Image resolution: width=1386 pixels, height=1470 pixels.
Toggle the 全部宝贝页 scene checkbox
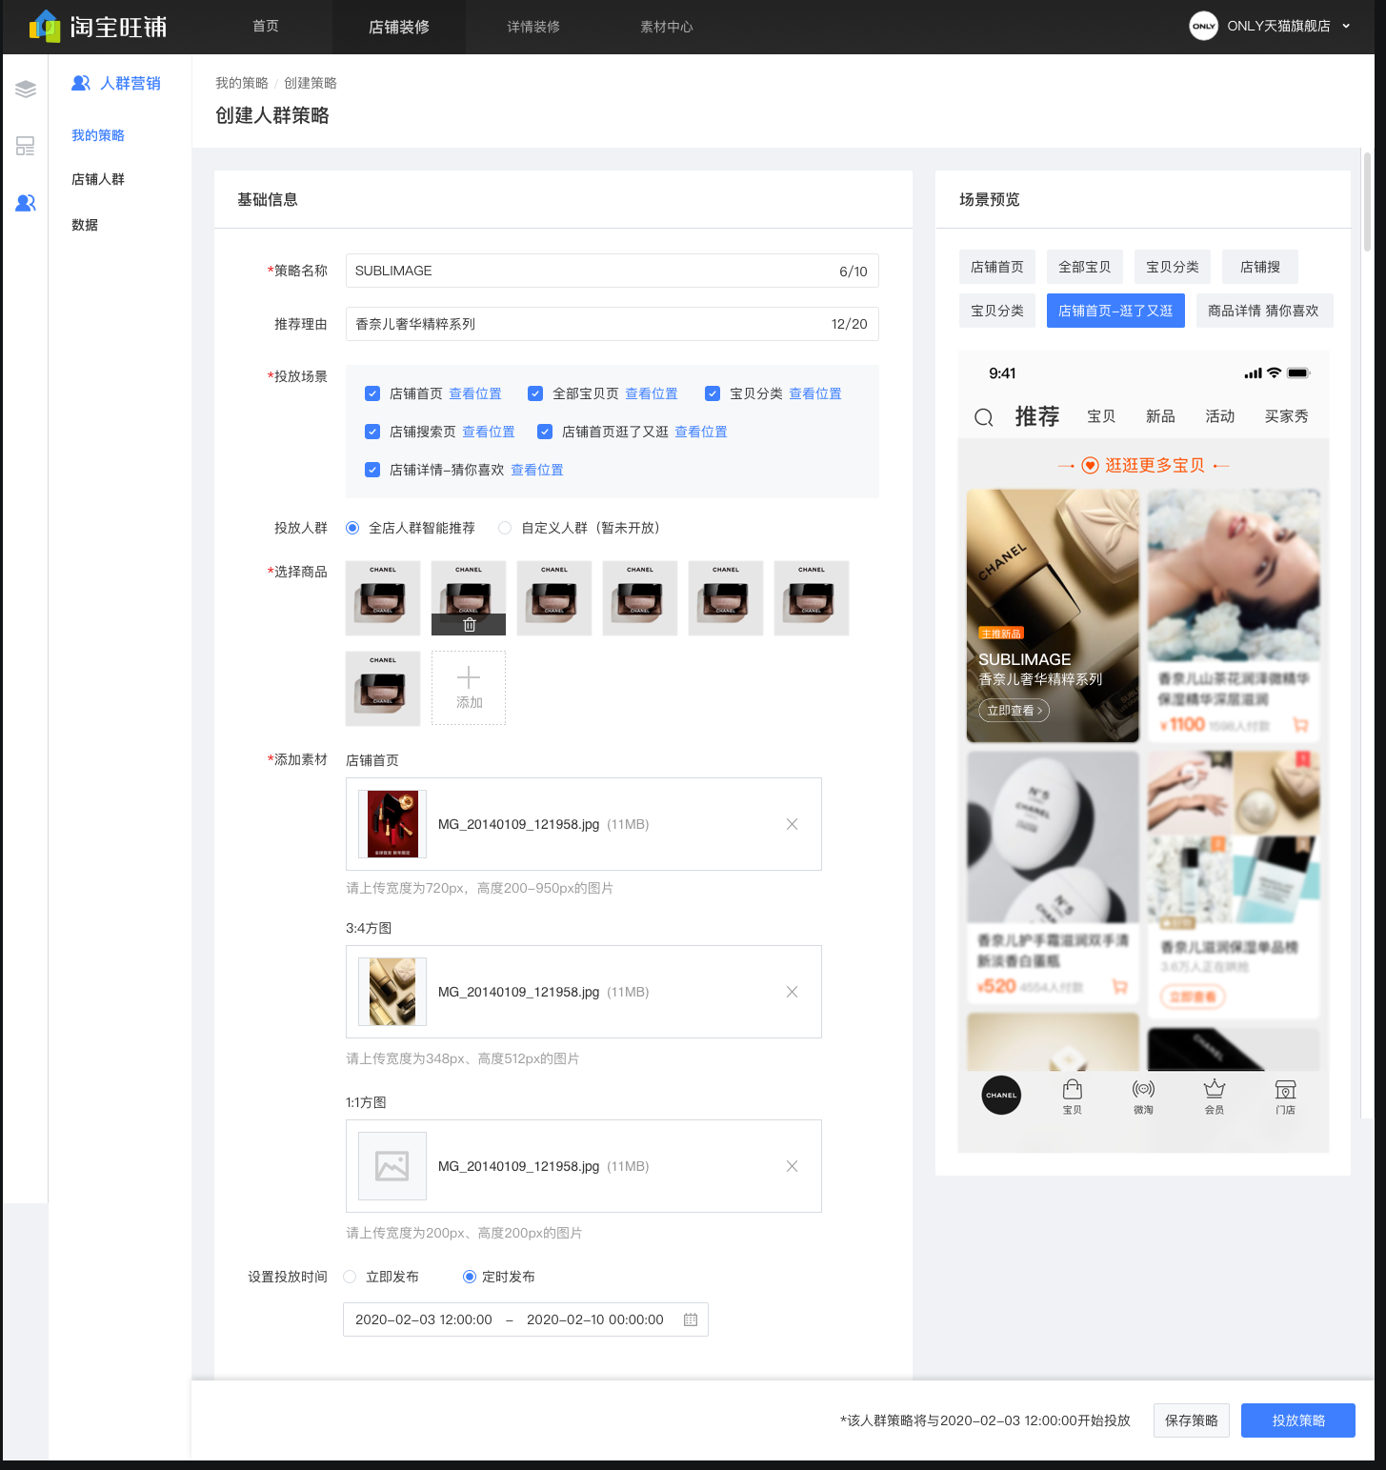(535, 393)
